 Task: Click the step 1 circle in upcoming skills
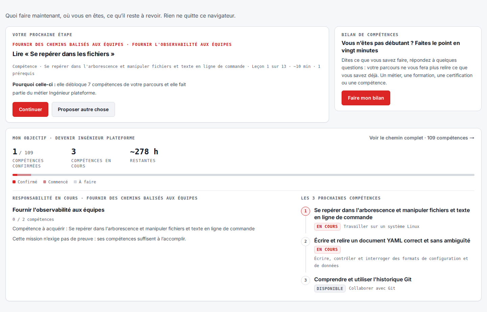coord(305,211)
